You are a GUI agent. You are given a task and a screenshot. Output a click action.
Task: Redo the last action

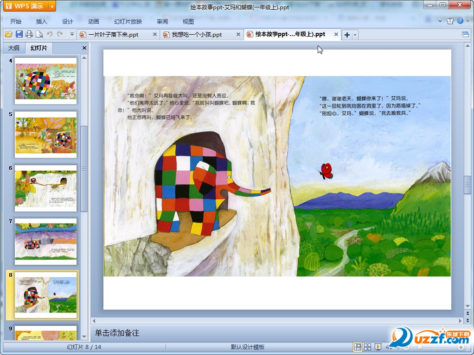click(60, 34)
